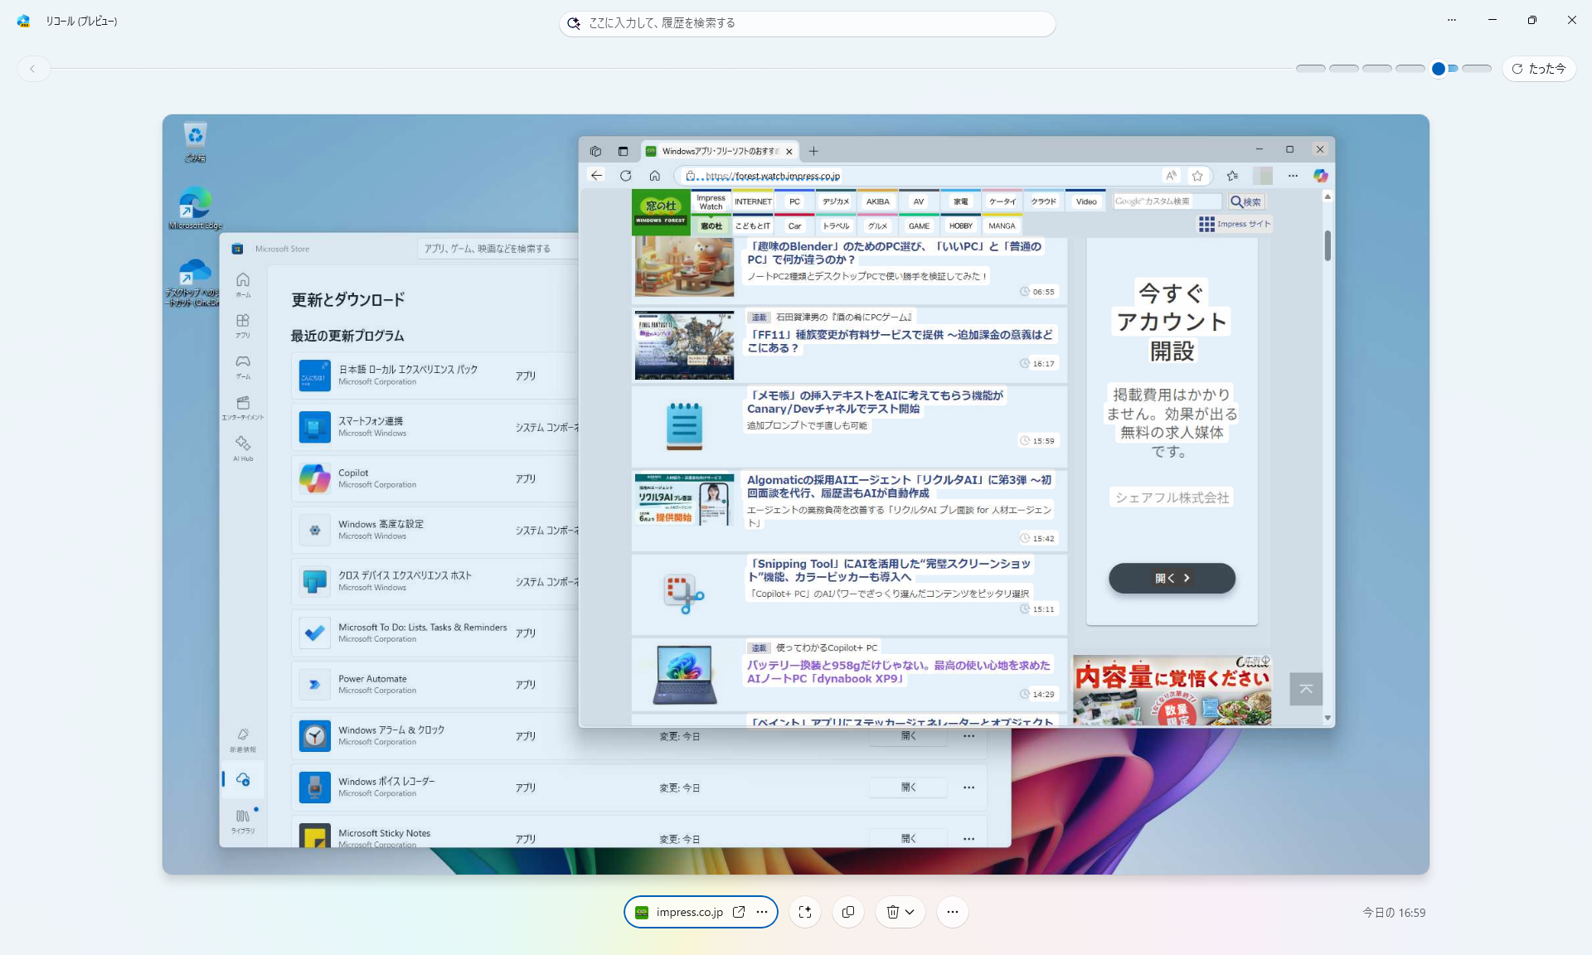Click the Edge favorites star icon
Image resolution: width=1592 pixels, height=955 pixels.
[1197, 176]
